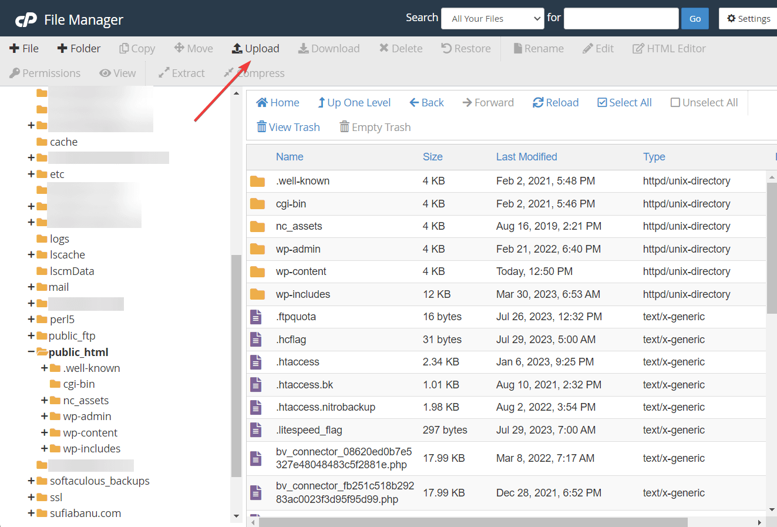Click the Reload icon
The width and height of the screenshot is (777, 527).
tap(554, 102)
